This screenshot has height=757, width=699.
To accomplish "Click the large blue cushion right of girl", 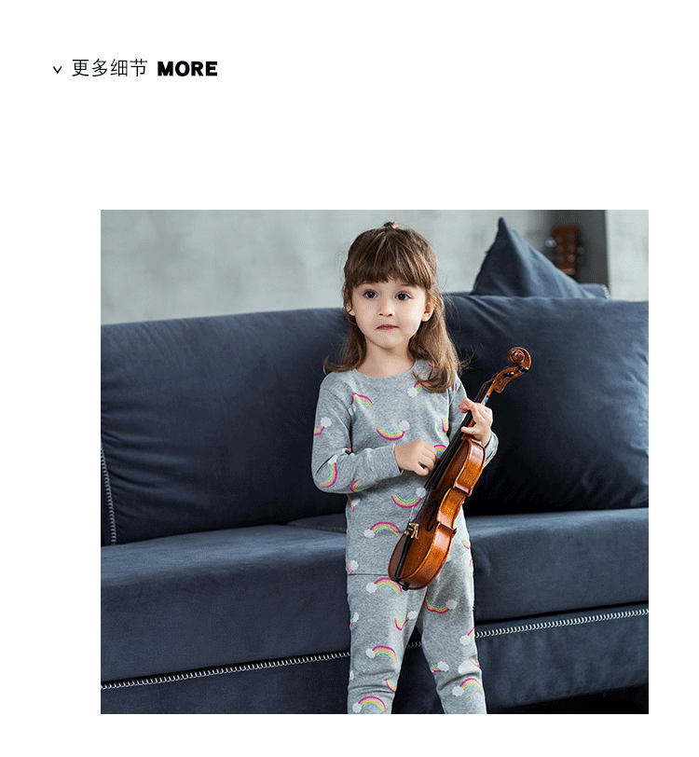I will (555, 403).
